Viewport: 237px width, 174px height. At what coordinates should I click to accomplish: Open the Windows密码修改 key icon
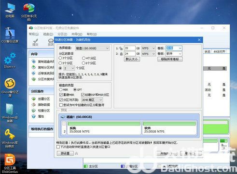(10, 138)
